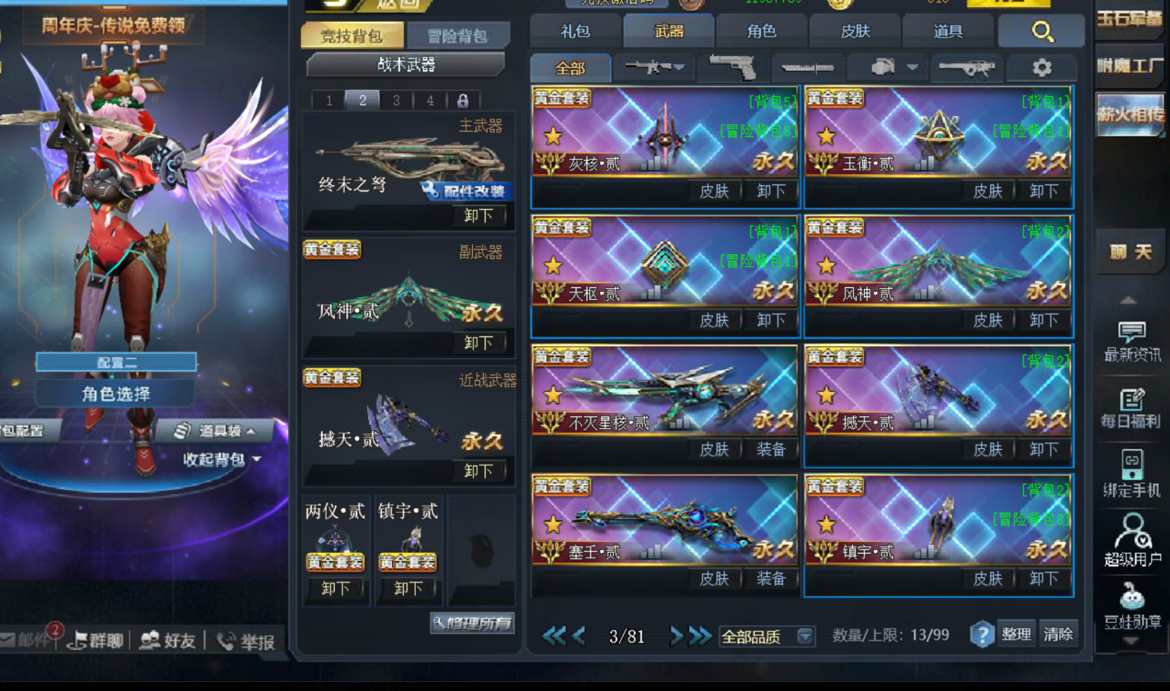Open the 皮肤 tab

coord(855,31)
